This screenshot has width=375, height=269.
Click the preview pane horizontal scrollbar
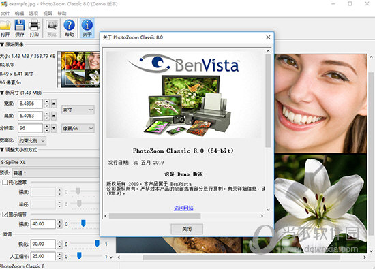[x=241, y=257]
